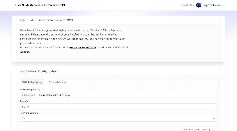This screenshot has width=237, height=131.
Task: Click the chevron arrow of the Tailwind Version select
Action: (213, 118)
